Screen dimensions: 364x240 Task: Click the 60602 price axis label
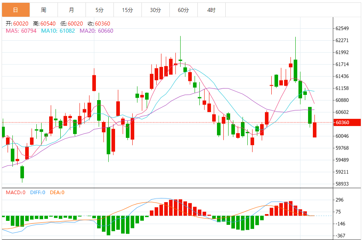pos(342,112)
